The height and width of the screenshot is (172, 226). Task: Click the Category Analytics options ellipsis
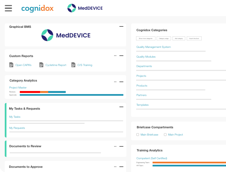tap(115, 82)
